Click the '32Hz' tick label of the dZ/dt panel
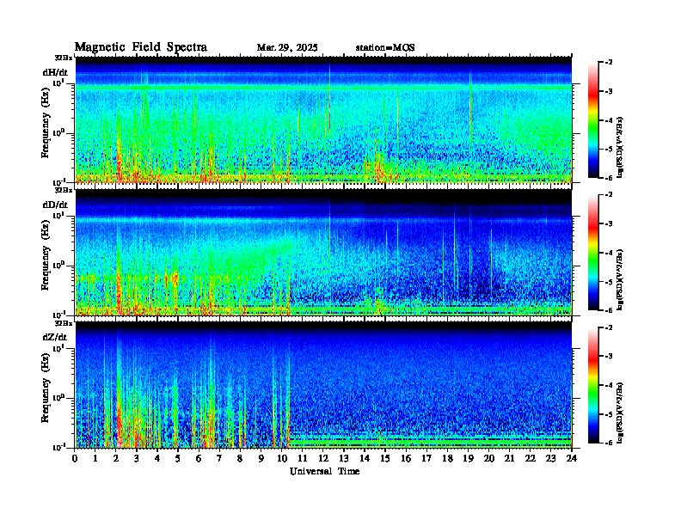The height and width of the screenshot is (526, 681). click(x=64, y=323)
